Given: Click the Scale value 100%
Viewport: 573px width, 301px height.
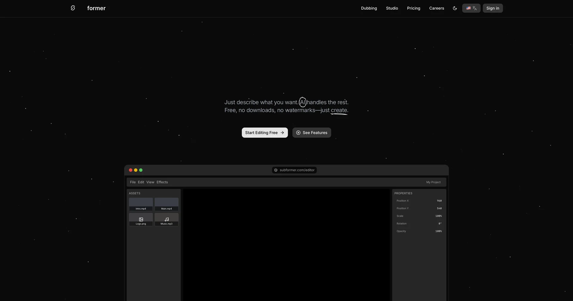Looking at the screenshot, I should point(438,216).
